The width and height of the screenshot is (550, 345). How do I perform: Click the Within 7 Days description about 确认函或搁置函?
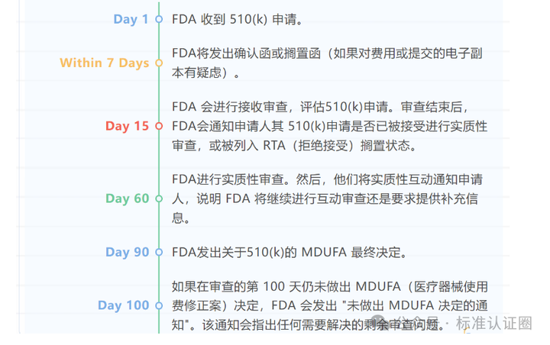pos(327,63)
